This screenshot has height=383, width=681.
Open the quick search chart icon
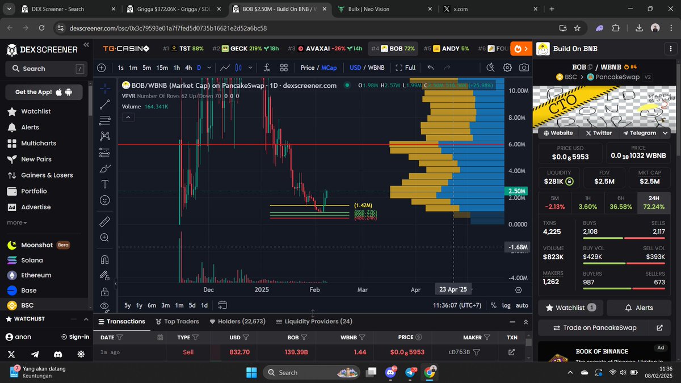(491, 68)
